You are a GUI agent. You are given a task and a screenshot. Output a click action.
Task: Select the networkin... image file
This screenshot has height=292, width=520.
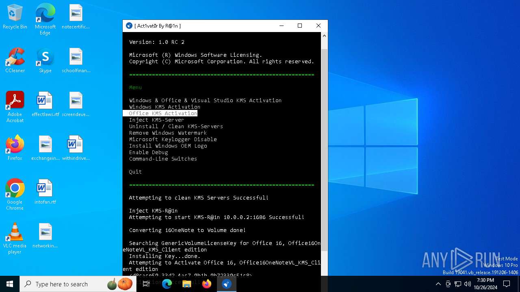pos(45,236)
